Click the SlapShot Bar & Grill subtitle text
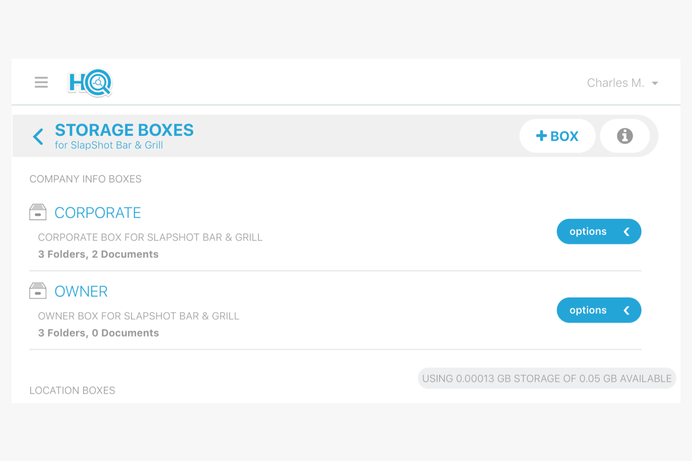Image resolution: width=692 pixels, height=461 pixels. point(109,145)
